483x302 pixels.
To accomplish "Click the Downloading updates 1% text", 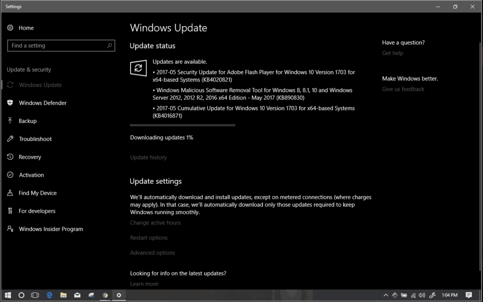I will point(162,138).
